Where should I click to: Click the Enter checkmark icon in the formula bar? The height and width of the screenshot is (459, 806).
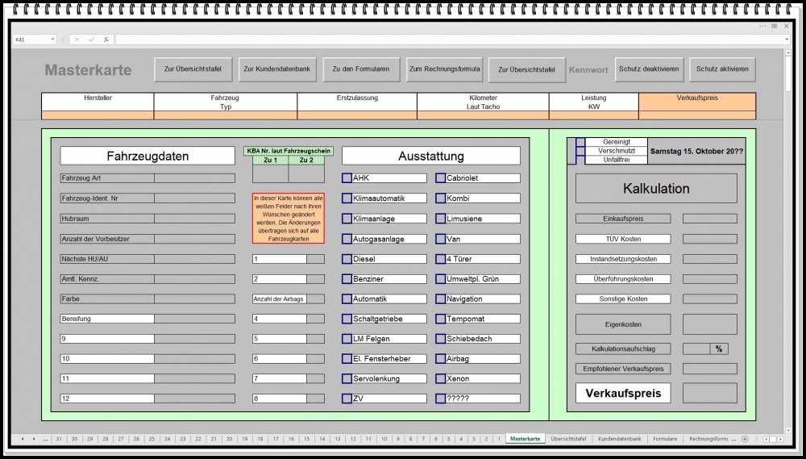(x=91, y=40)
